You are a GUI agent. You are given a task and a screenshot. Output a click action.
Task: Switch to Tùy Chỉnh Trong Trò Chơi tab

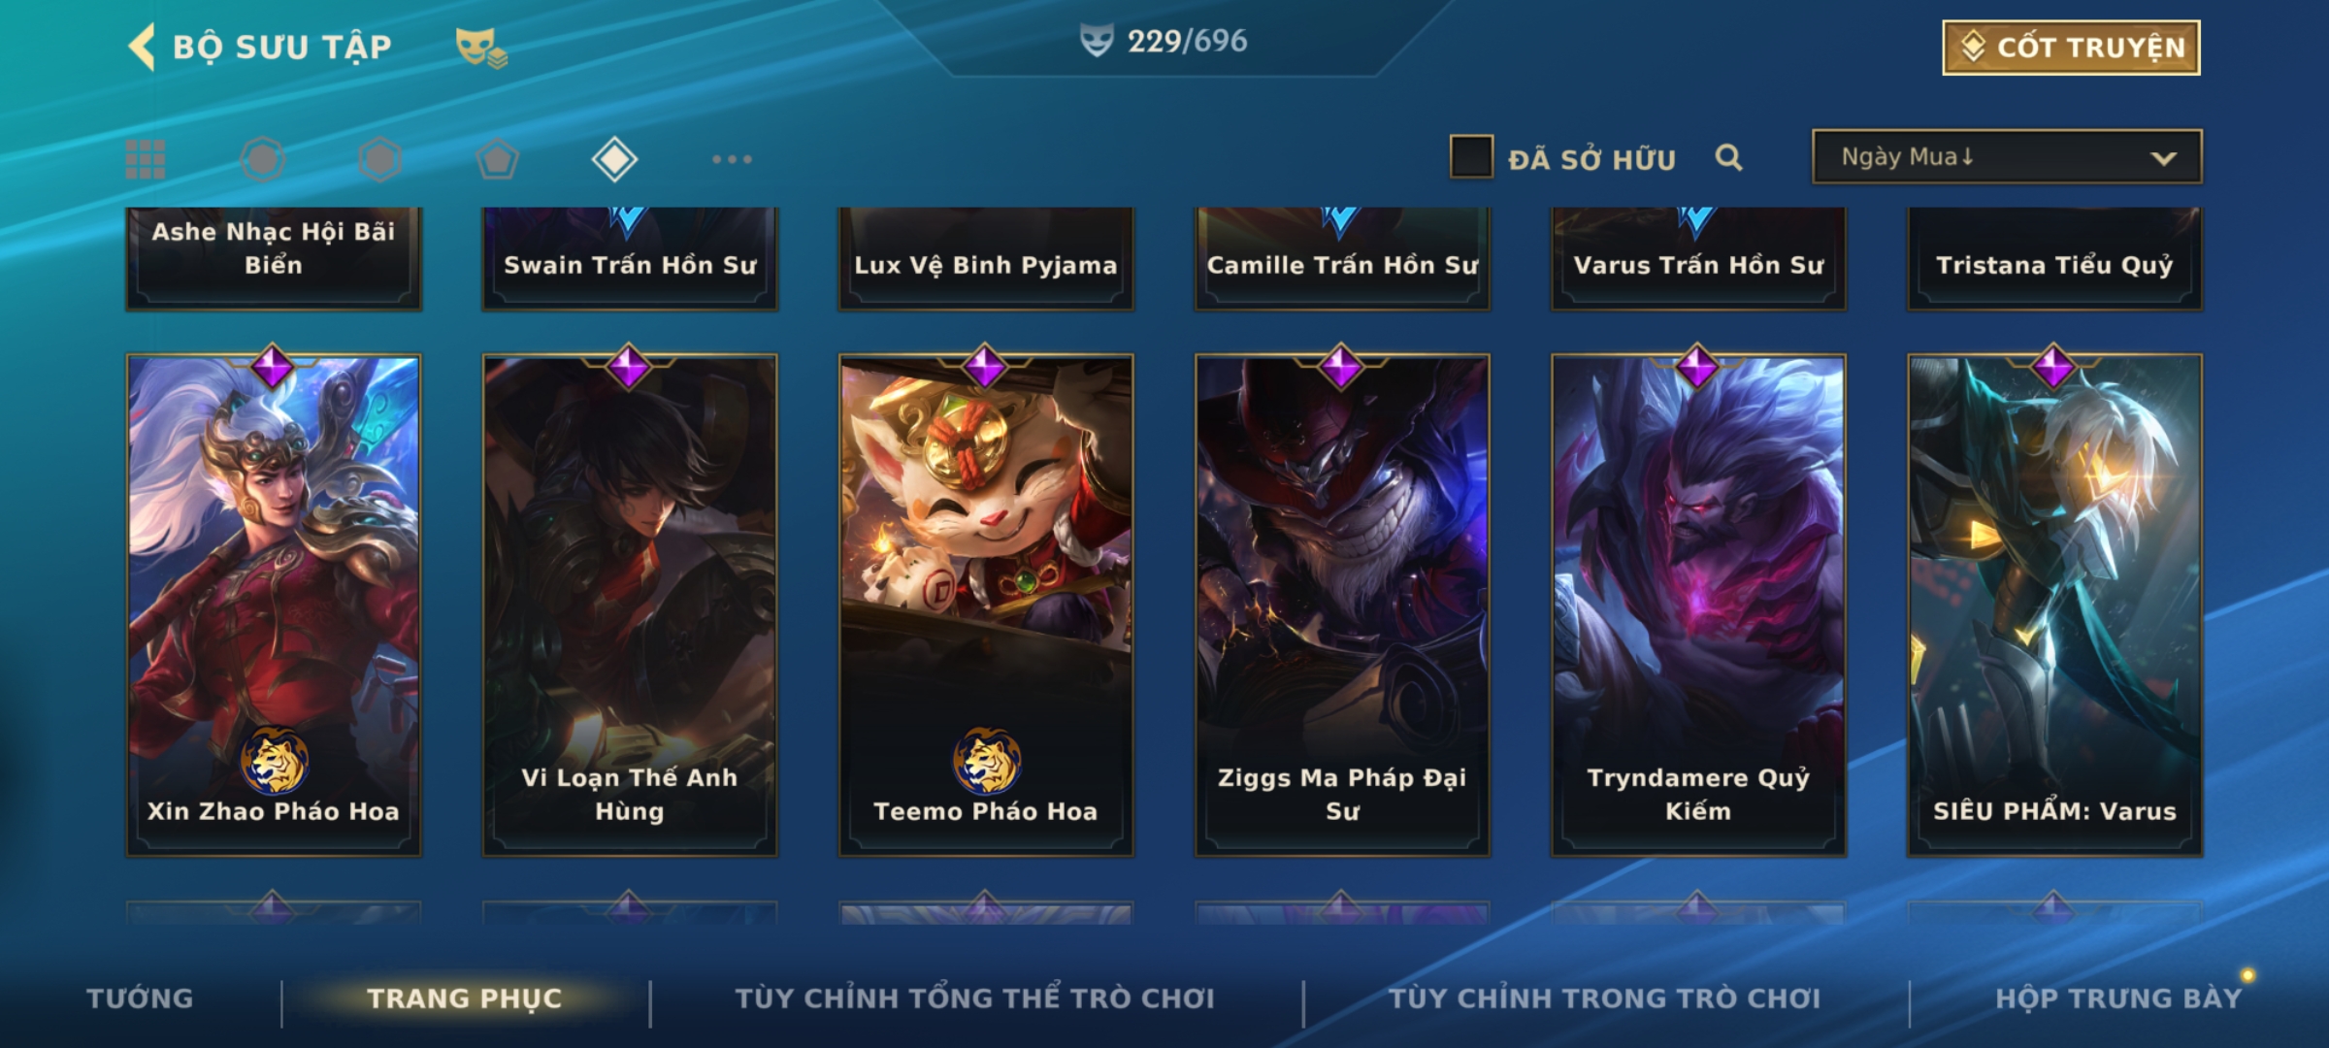pyautogui.click(x=1604, y=999)
